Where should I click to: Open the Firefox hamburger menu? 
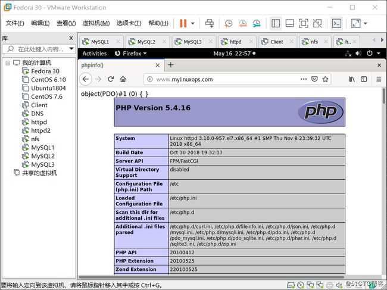[379, 79]
